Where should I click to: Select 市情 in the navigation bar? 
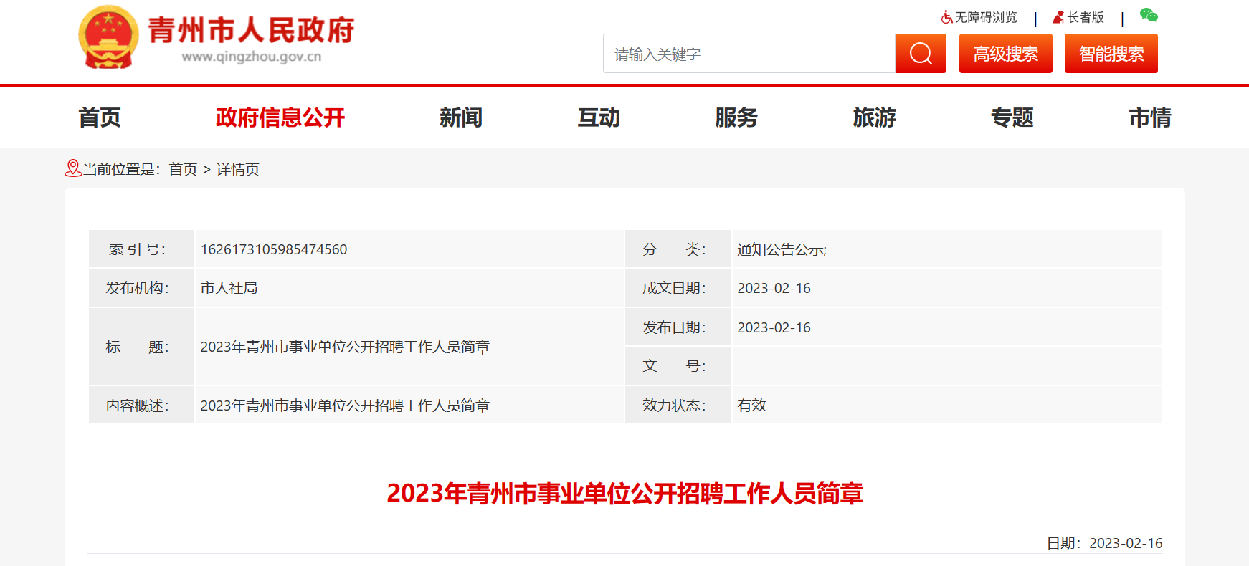click(x=1150, y=117)
